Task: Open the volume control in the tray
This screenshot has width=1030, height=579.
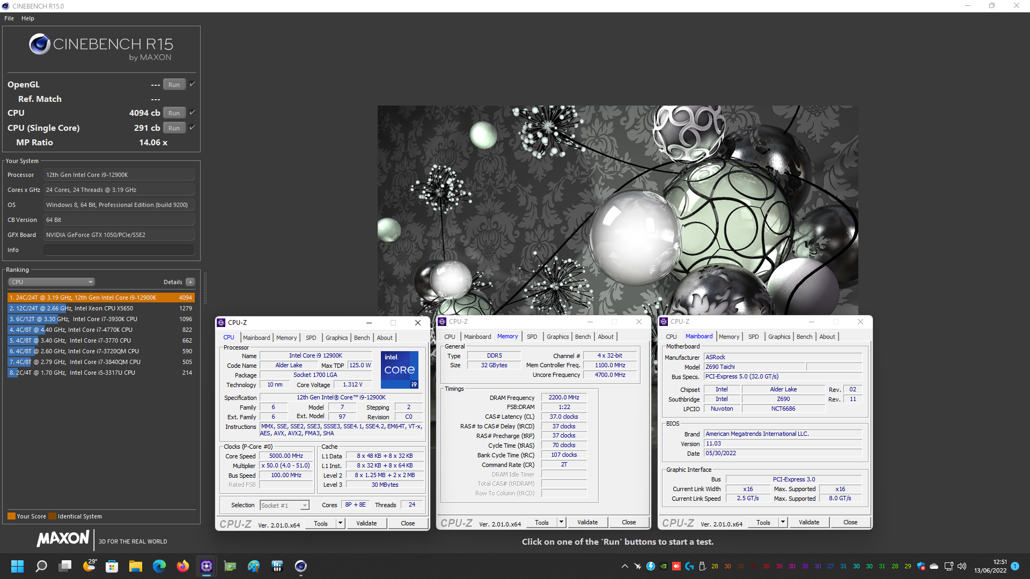Action: [962, 566]
